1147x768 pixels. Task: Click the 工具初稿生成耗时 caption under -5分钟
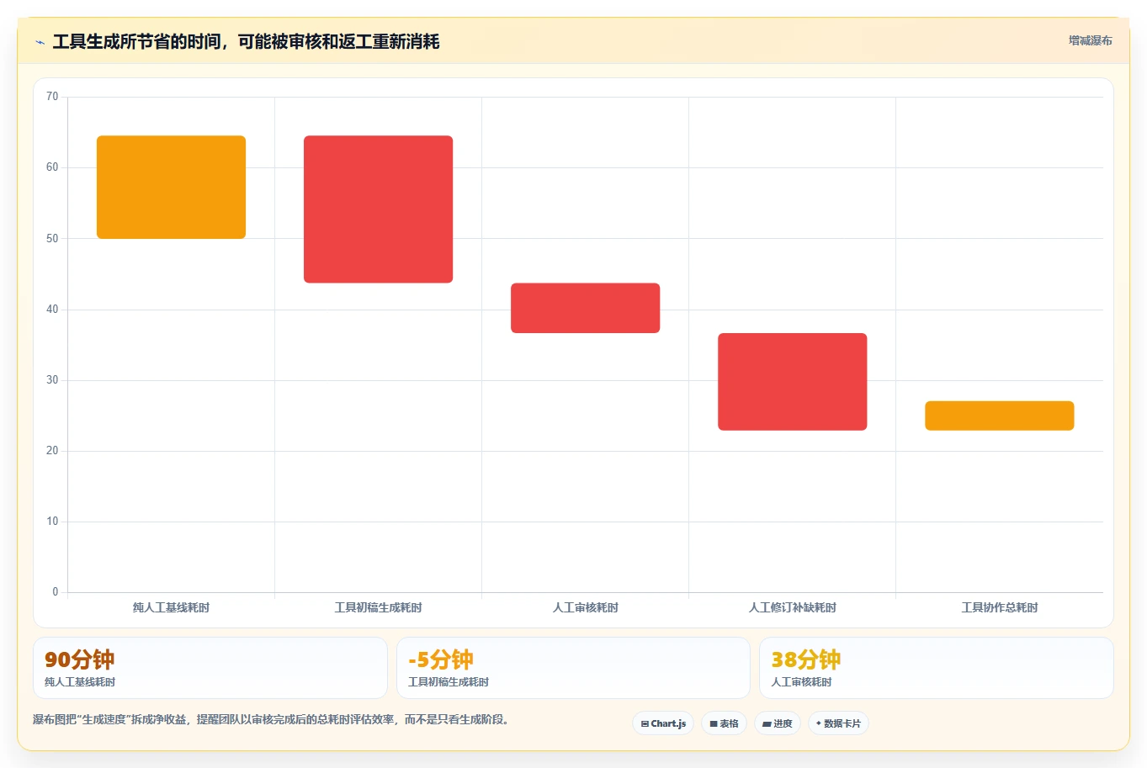click(x=449, y=682)
